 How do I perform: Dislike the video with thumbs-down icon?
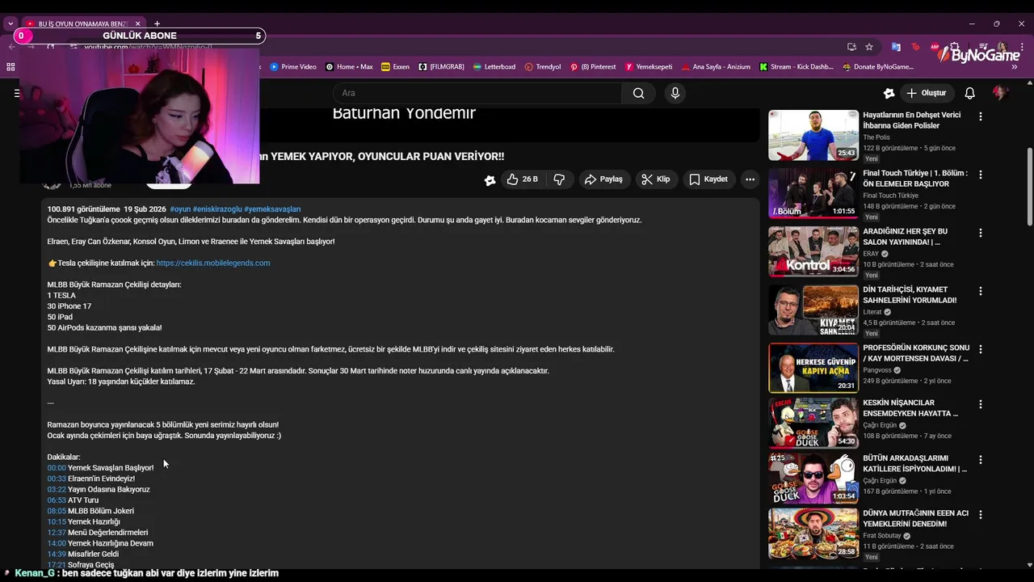(x=559, y=179)
